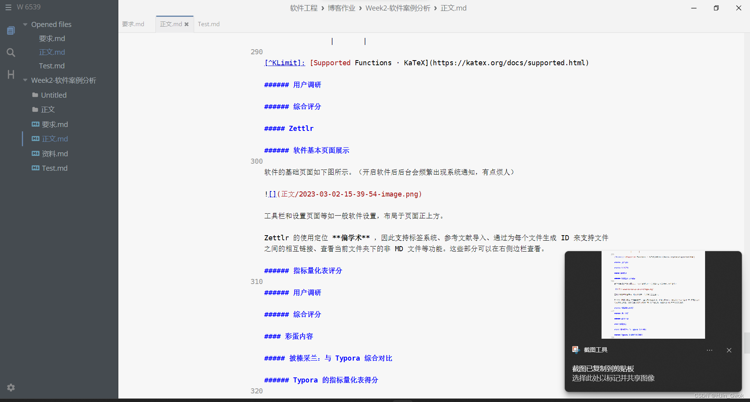Open 要求.md in the workspace tree

pos(55,124)
